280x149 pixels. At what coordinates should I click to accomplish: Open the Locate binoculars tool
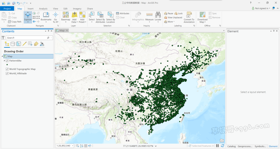click(158, 15)
